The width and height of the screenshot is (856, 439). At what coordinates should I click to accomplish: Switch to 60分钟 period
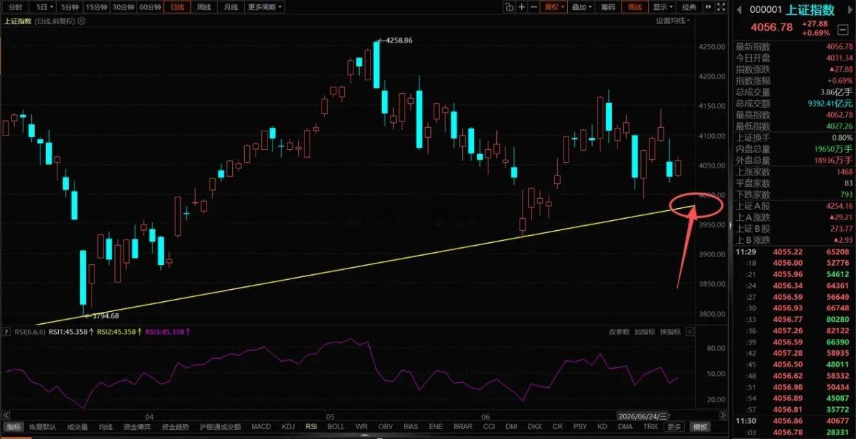[150, 7]
